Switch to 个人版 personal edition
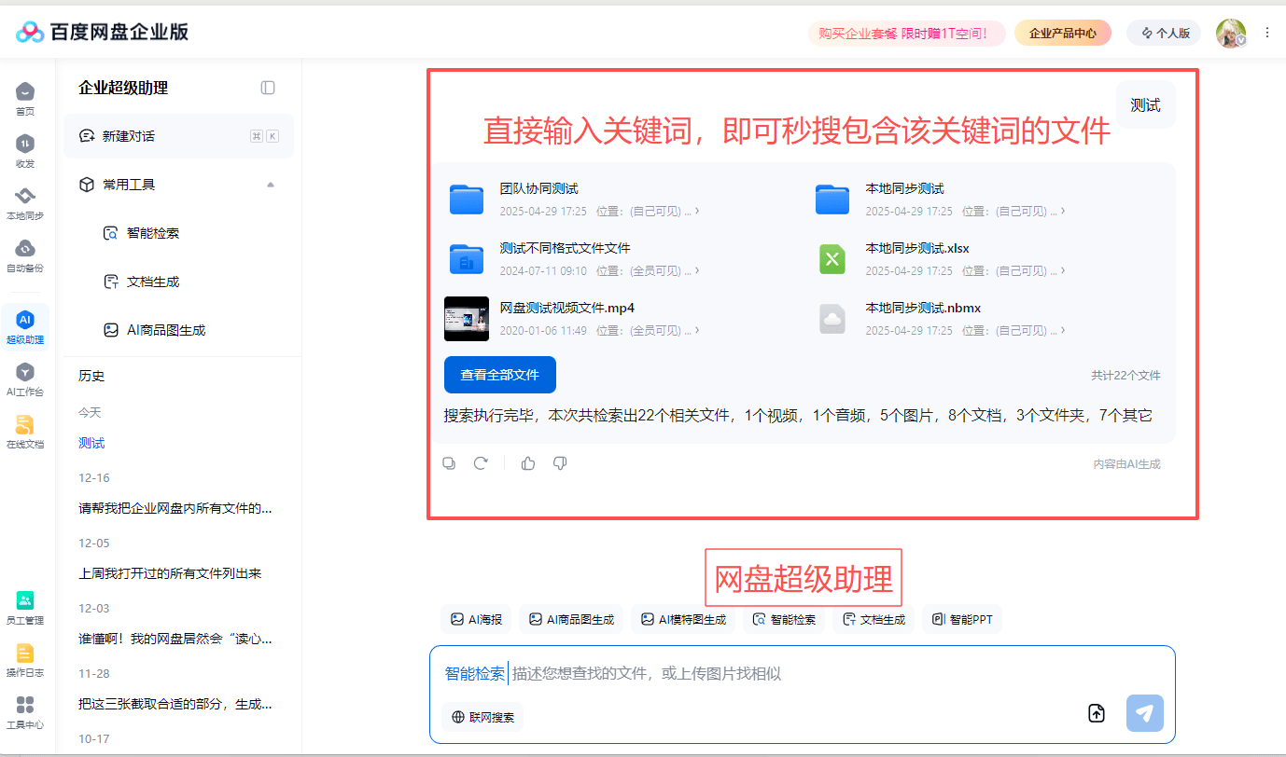This screenshot has height=757, width=1286. [1164, 34]
